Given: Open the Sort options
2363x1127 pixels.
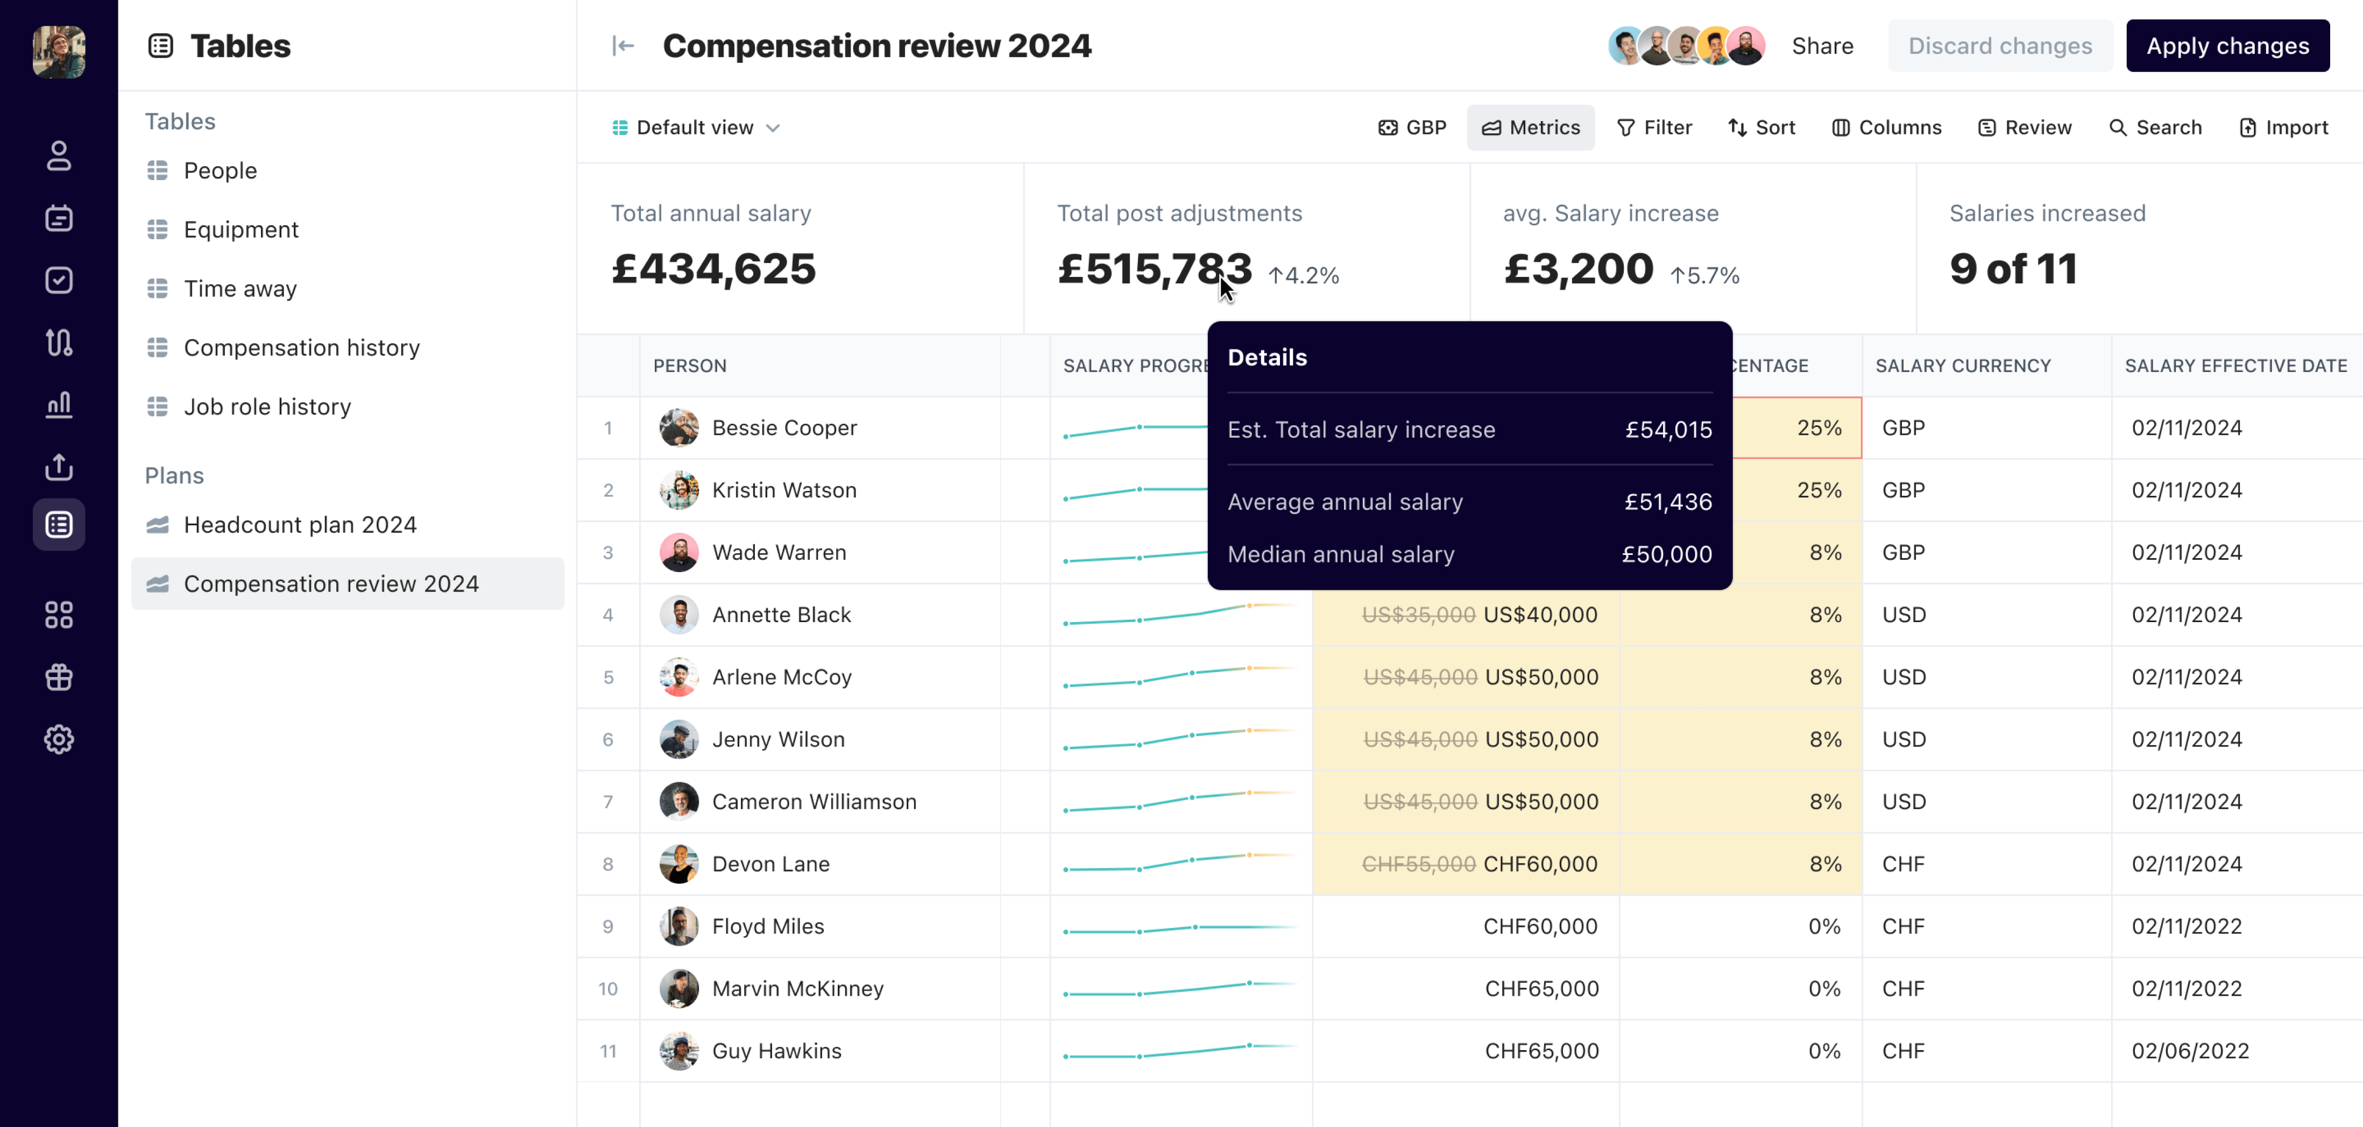Looking at the screenshot, I should (x=1761, y=127).
